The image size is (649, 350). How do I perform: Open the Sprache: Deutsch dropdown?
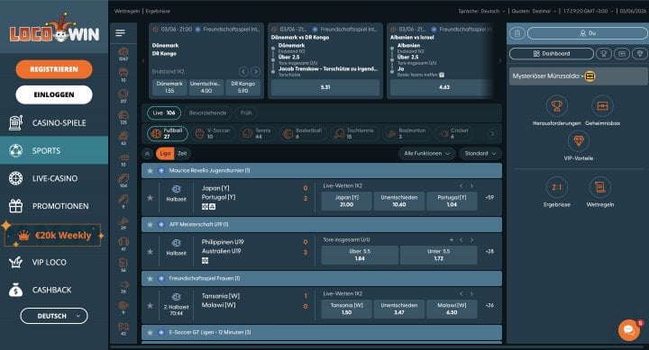click(481, 11)
